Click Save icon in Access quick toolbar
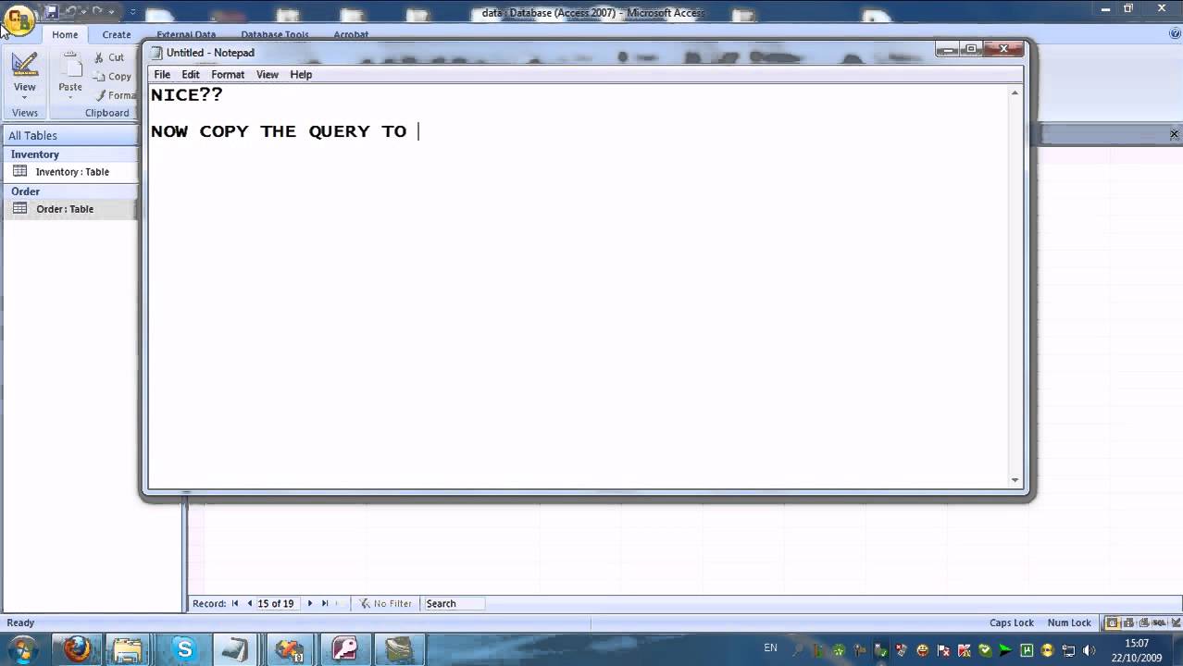Screen dimensions: 1183x666 [x=52, y=12]
